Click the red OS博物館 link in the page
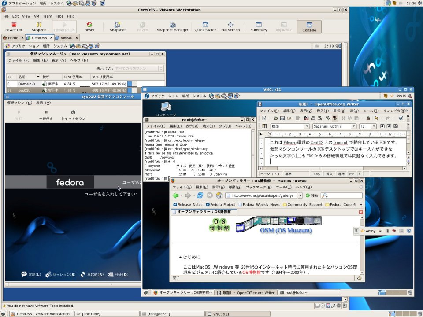 pos(252,272)
